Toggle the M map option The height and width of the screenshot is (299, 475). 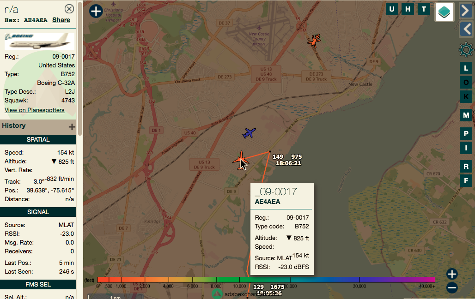pos(466,115)
